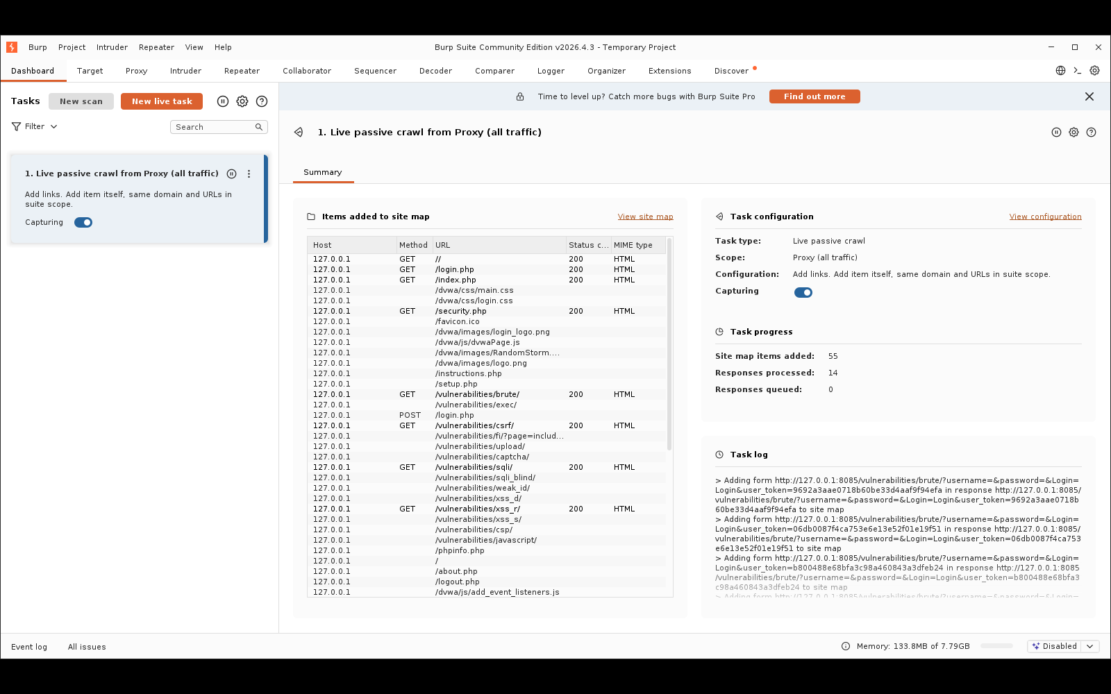Screen dimensions: 1111x694
Task: Click the Task progress pie icon
Action: click(719, 332)
